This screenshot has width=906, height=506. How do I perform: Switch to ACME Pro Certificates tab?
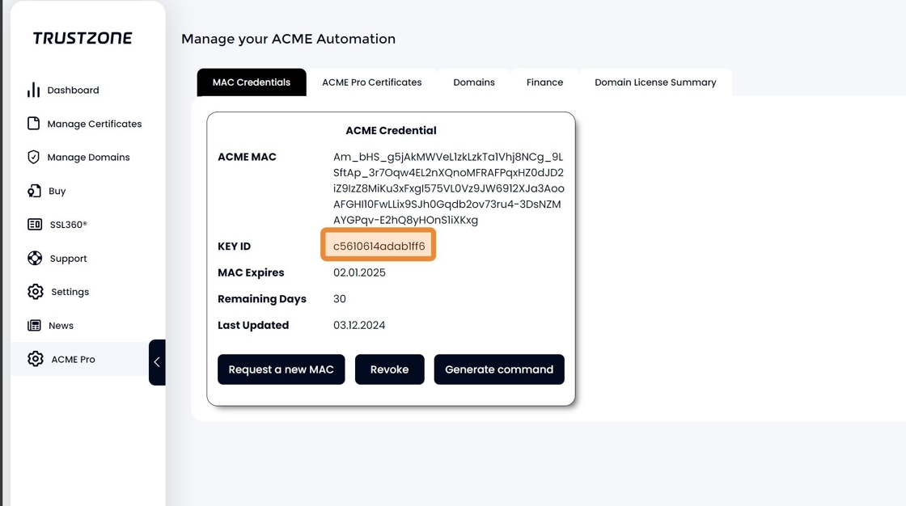point(371,82)
